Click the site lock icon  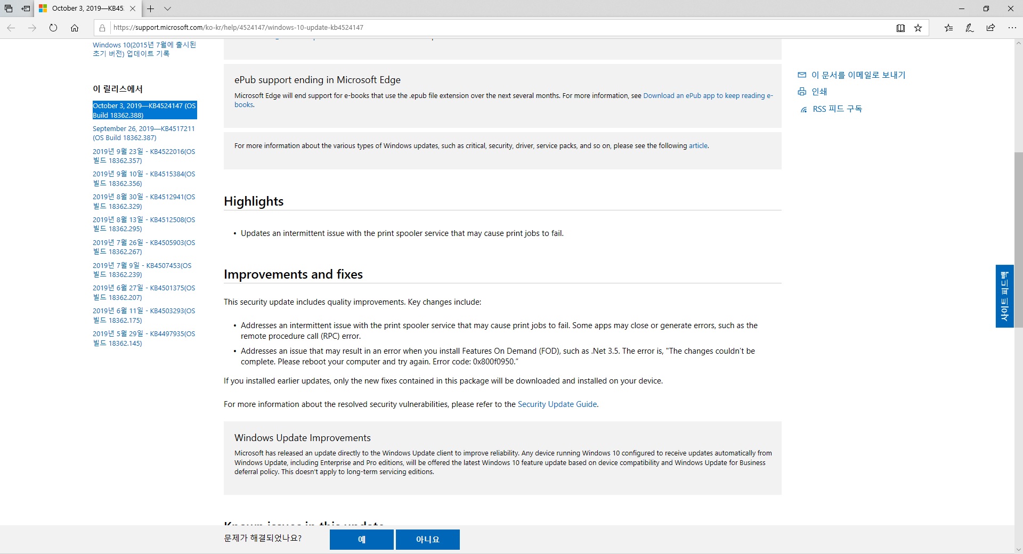(102, 28)
